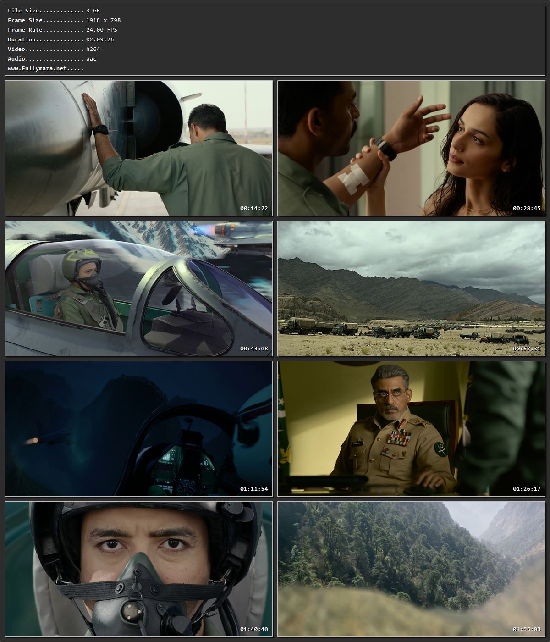
Task: Select the 'File Size' info line
Action: tap(54, 11)
